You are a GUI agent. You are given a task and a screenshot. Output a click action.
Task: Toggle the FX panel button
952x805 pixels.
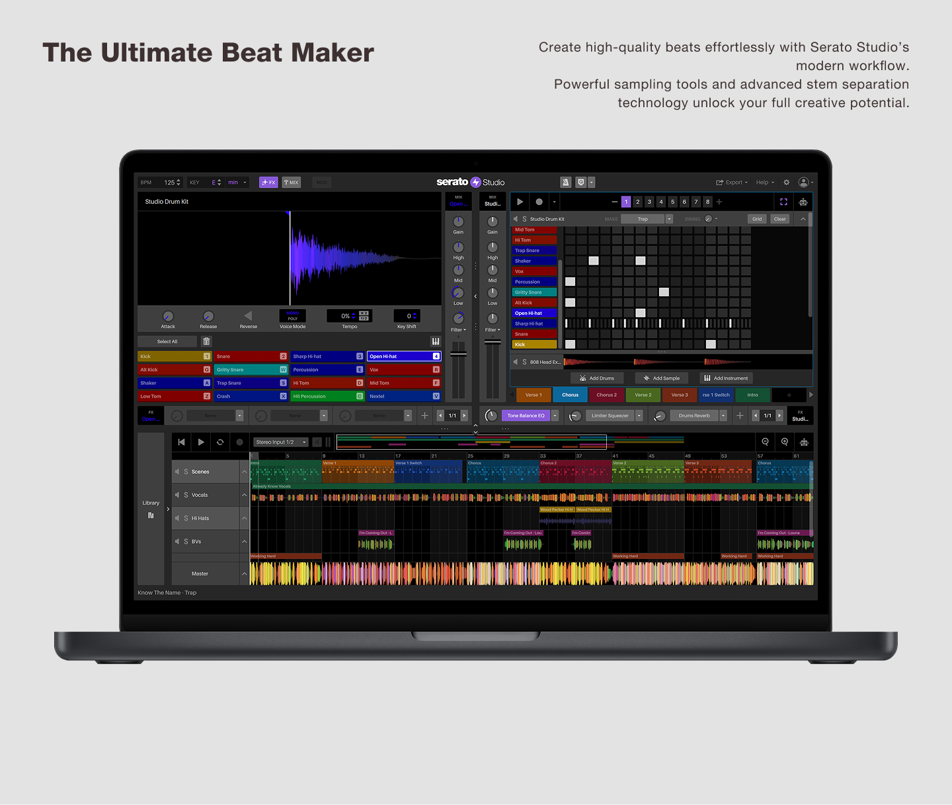tap(268, 183)
